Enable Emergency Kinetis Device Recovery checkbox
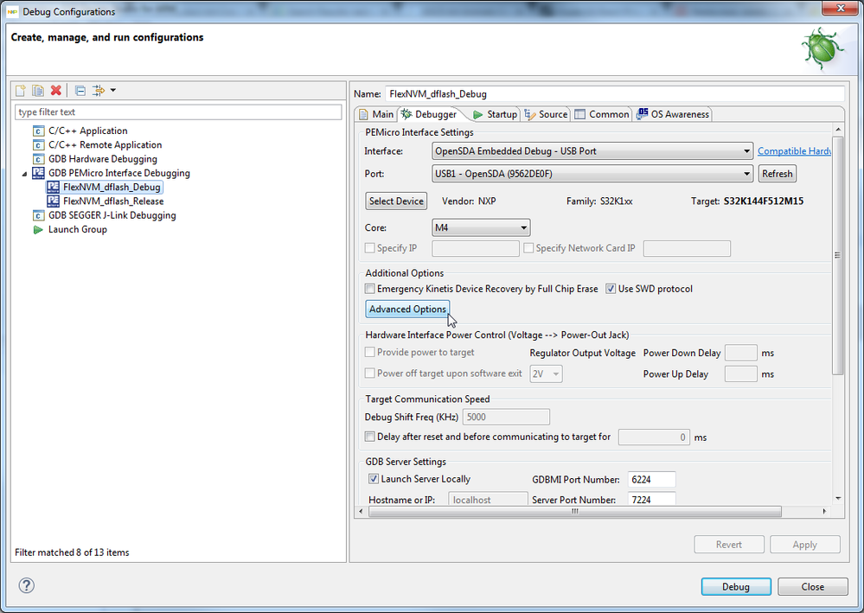Screen dimensions: 864x613 (x=370, y=289)
